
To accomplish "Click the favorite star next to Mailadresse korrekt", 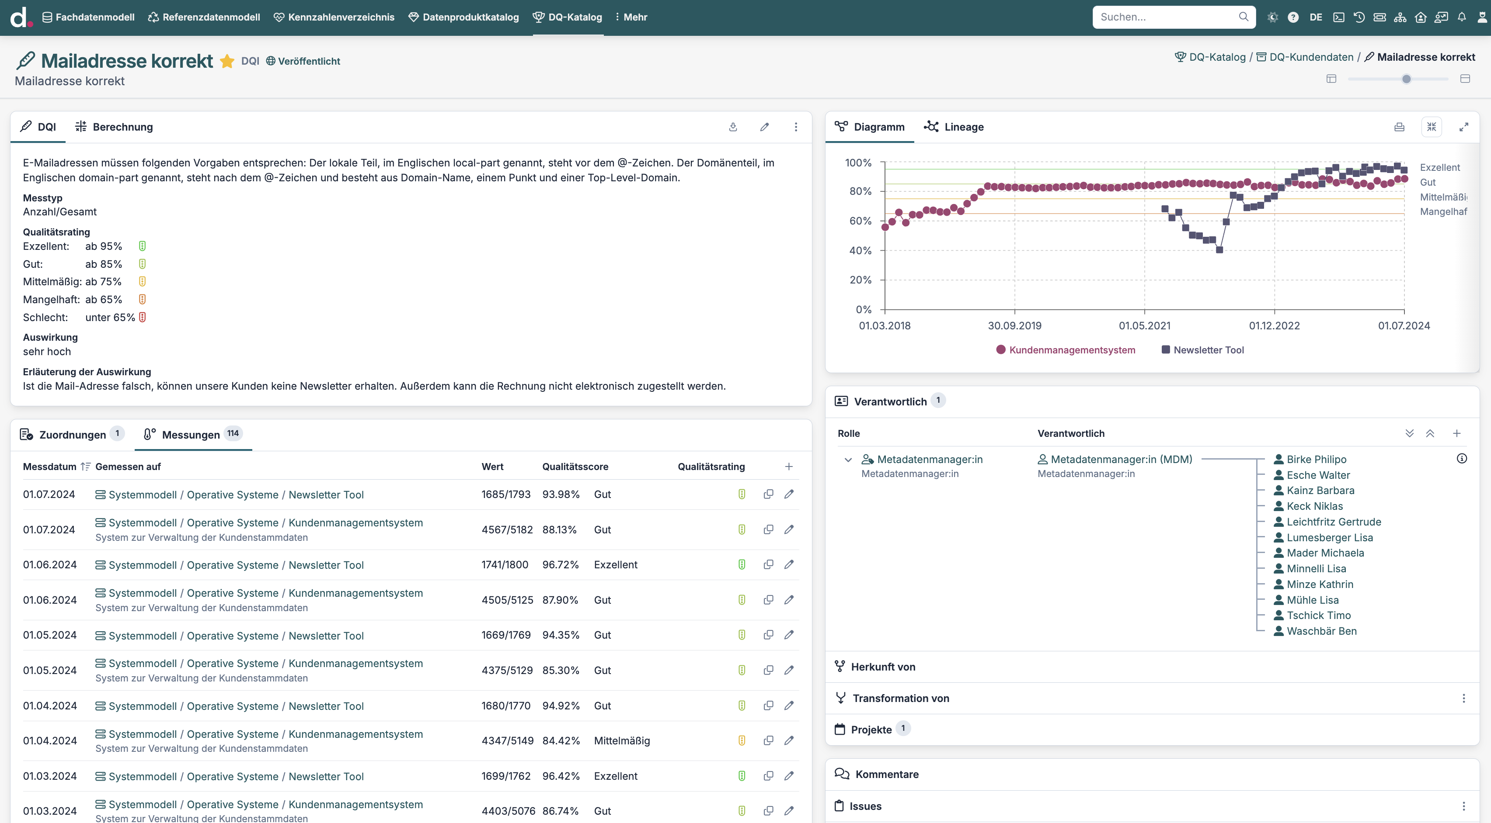I will coord(227,61).
